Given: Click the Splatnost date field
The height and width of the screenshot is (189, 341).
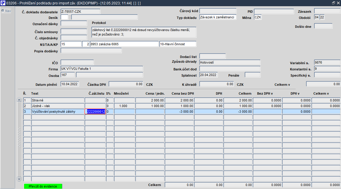Looking at the screenshot, I should [208, 75].
